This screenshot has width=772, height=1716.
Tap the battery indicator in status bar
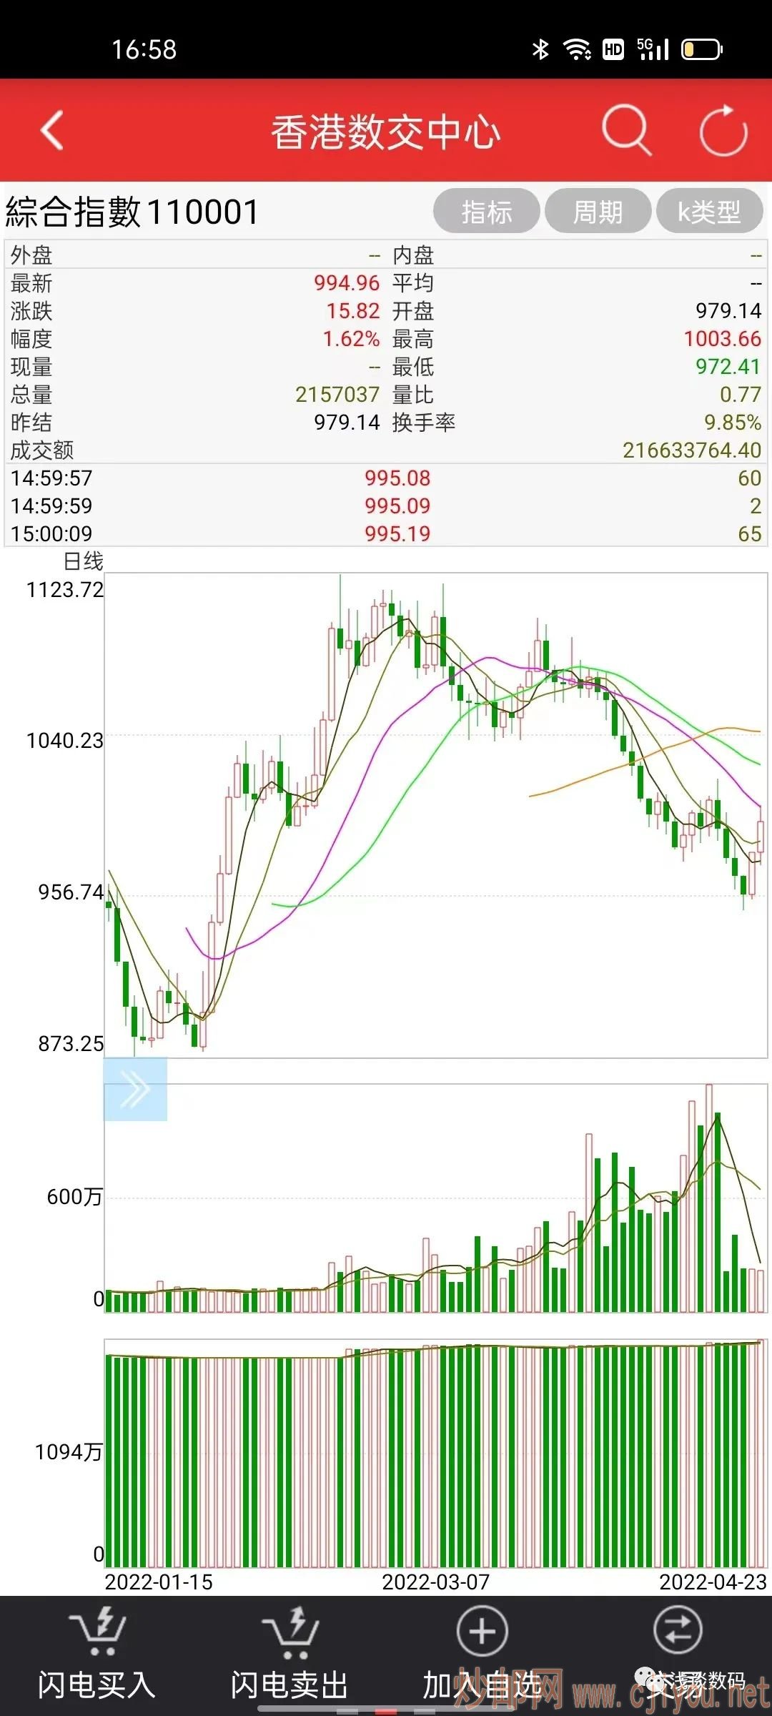701,49
